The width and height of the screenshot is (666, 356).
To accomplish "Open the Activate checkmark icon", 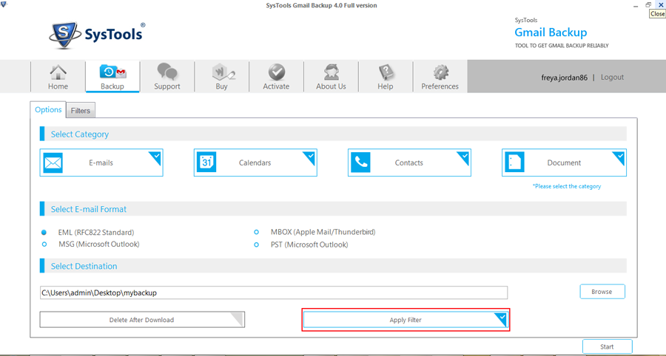I will pos(276,77).
